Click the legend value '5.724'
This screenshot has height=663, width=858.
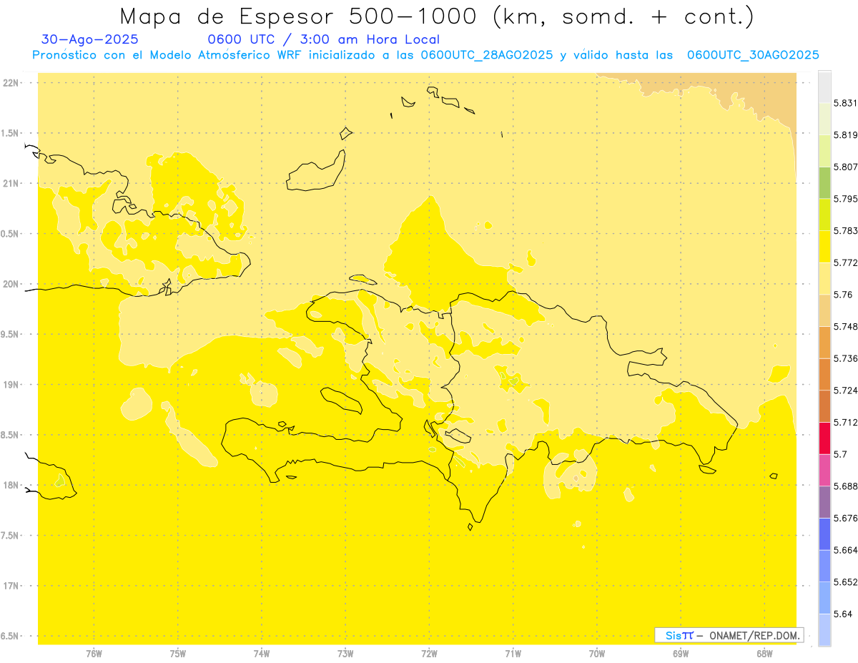coord(846,391)
